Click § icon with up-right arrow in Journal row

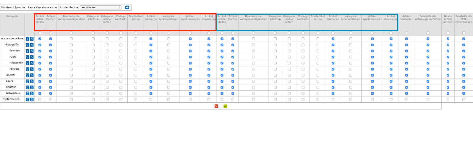coord(27,75)
